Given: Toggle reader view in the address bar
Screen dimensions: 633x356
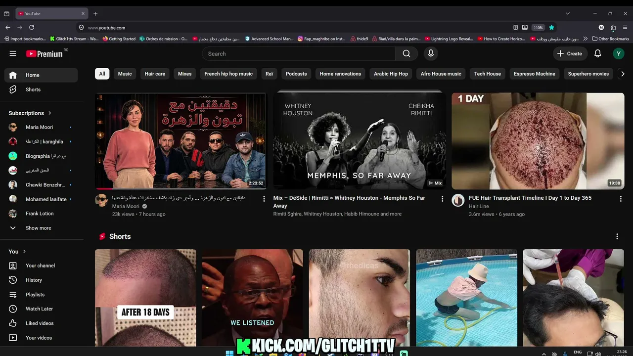Looking at the screenshot, I should (x=515, y=28).
